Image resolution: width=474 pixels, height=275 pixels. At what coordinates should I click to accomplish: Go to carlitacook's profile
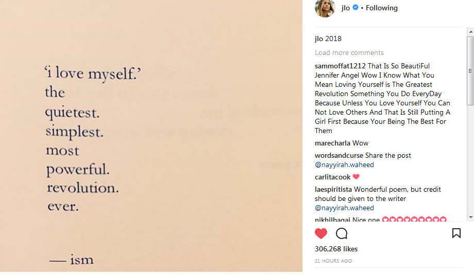pyautogui.click(x=333, y=177)
